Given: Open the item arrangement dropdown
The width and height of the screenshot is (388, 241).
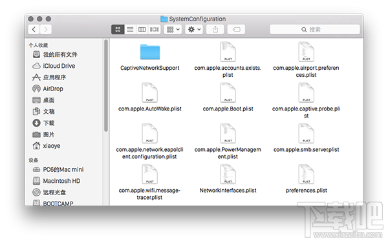Looking at the screenshot, I should (x=173, y=30).
